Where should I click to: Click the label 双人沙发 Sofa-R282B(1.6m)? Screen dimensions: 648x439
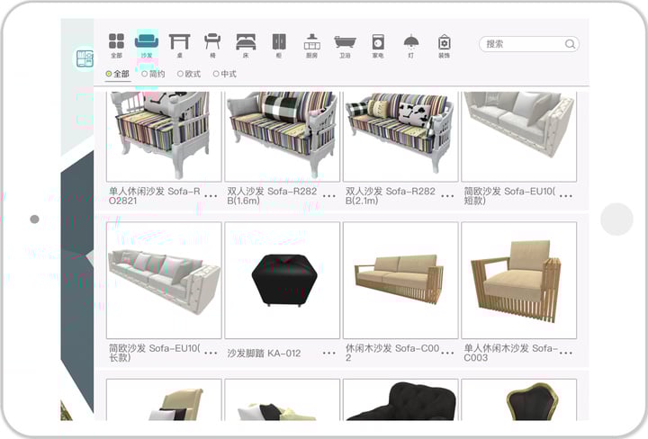(272, 196)
